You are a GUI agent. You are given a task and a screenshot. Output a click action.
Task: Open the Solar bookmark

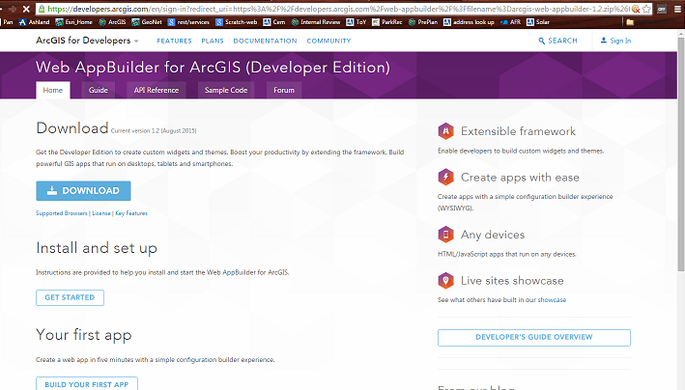(x=538, y=22)
